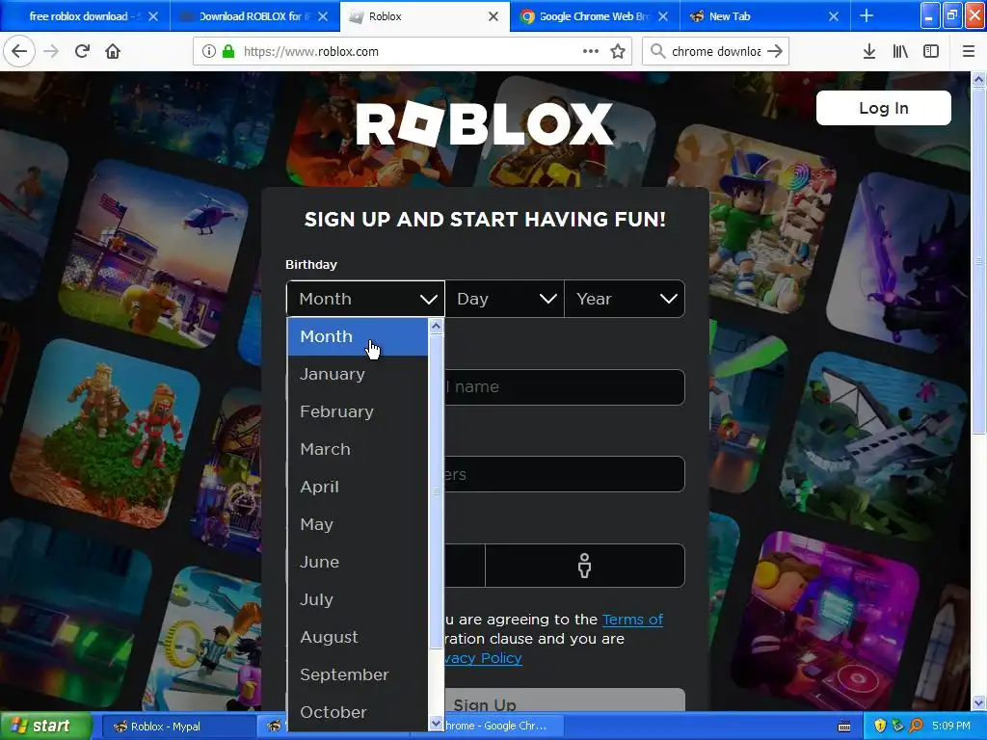Open the Privacy Policy link

[x=484, y=658]
